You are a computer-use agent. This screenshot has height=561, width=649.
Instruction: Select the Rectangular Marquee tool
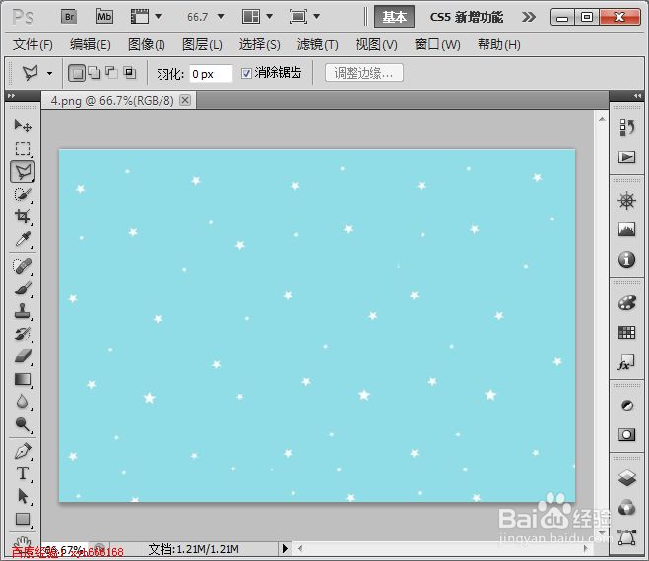coord(23,148)
